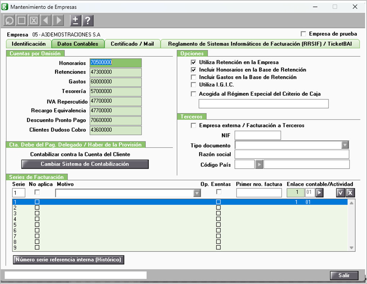Viewport: 367px width, 284px height.
Task: Check Acogida al Régimen Especial del Criterio de Caja
Action: (x=194, y=94)
